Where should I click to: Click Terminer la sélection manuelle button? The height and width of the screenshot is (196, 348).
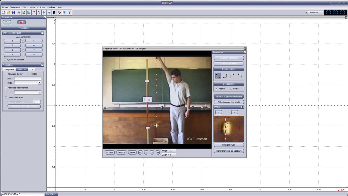coord(229,97)
